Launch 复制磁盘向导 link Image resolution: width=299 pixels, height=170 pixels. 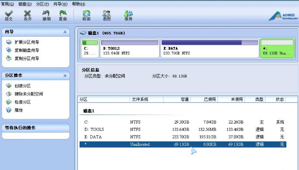27,50
